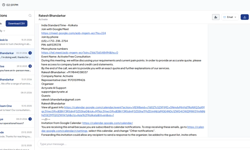250x150 pixels.
Task: Open the Team One conversation from 13.10.2025
Action: pyautogui.click(x=16, y=108)
